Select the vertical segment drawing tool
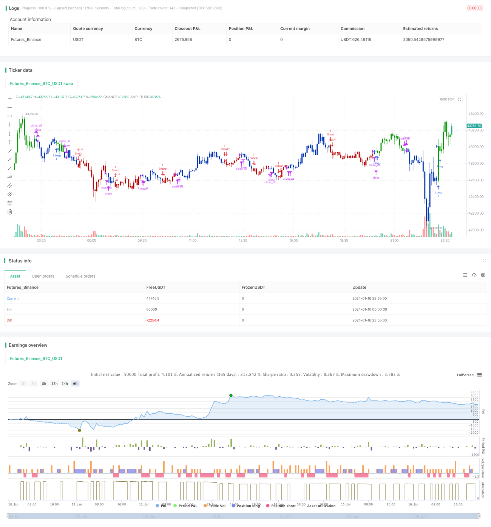The width and height of the screenshot is (491, 527). point(10,142)
